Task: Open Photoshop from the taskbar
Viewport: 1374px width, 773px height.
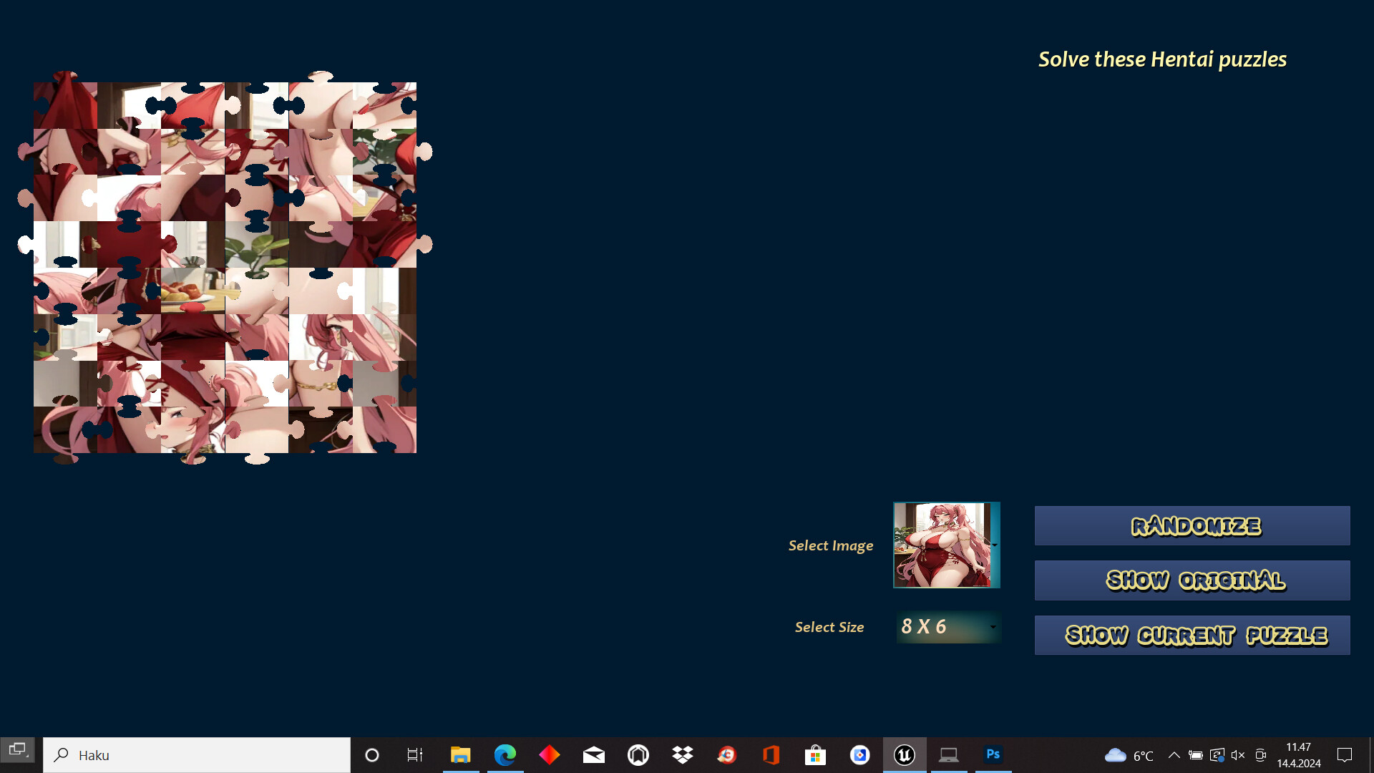Action: (993, 754)
